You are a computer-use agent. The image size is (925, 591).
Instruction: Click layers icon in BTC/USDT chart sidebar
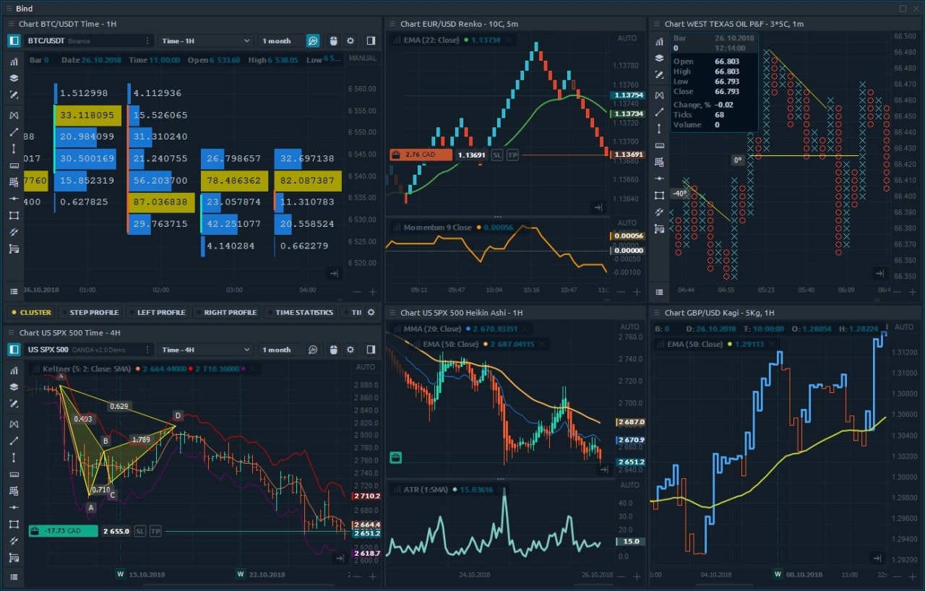(x=14, y=78)
